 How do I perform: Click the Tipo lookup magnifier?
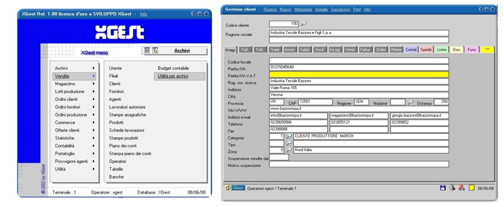click(x=289, y=143)
